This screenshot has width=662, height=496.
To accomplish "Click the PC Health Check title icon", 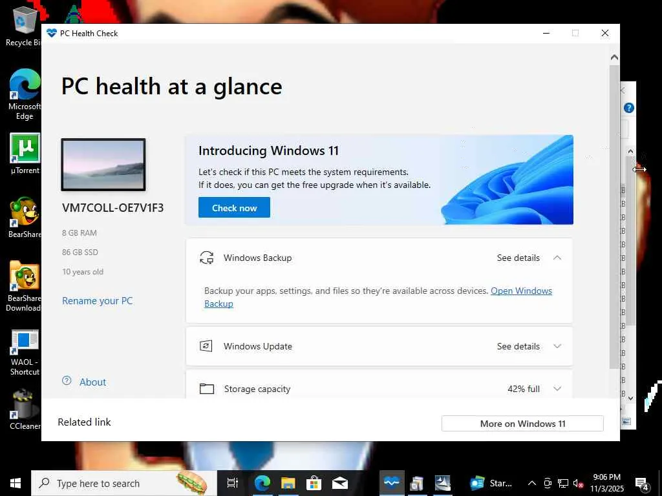I will coord(52,34).
